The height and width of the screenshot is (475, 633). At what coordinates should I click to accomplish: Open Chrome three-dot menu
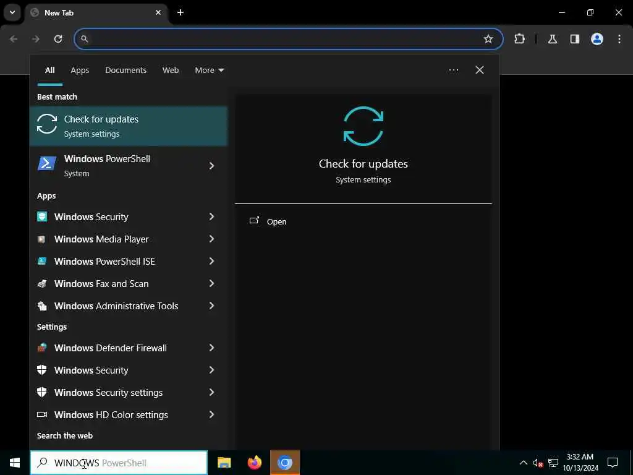[x=619, y=39]
